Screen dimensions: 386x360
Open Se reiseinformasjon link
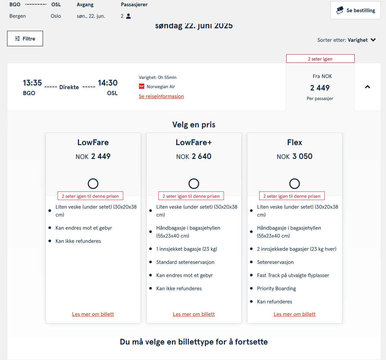point(161,96)
